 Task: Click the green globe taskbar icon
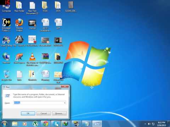tap(66, 124)
